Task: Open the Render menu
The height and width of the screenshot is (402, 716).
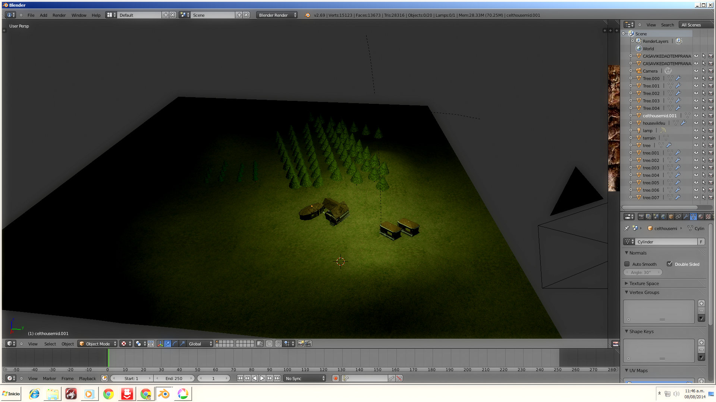Action: (59, 15)
